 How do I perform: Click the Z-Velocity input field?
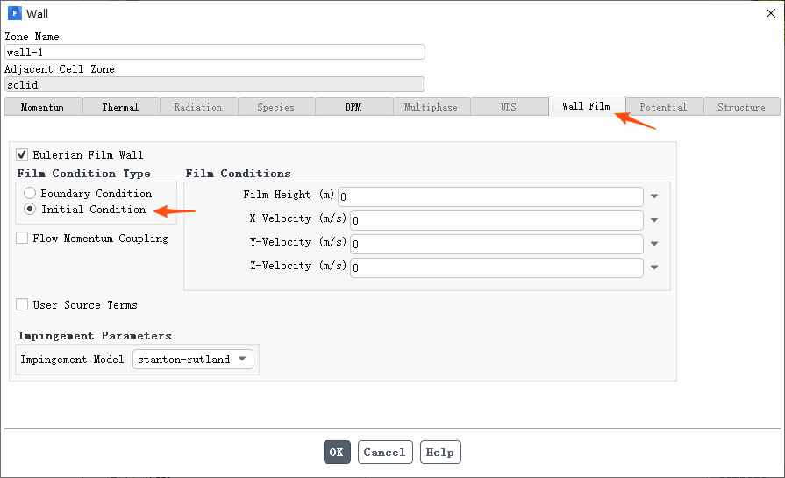tap(496, 267)
